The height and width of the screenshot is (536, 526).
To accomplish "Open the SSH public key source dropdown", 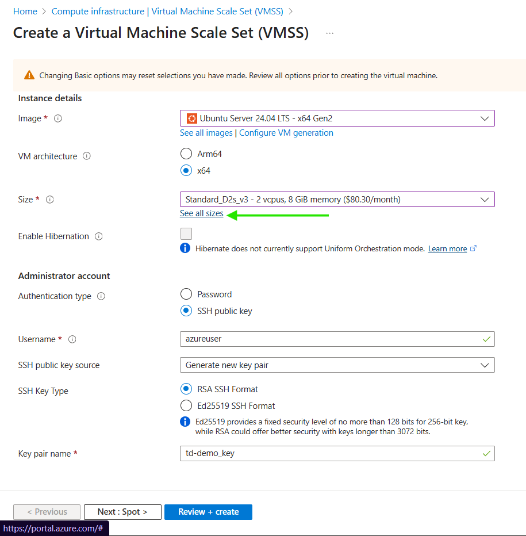I will 337,365.
